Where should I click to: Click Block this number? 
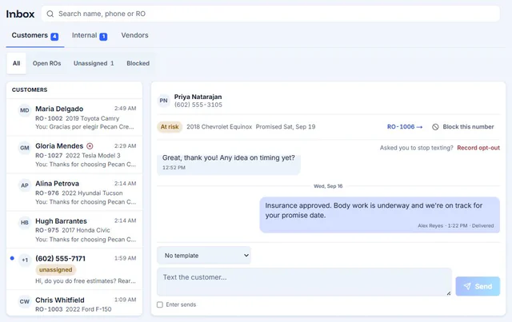coord(463,127)
